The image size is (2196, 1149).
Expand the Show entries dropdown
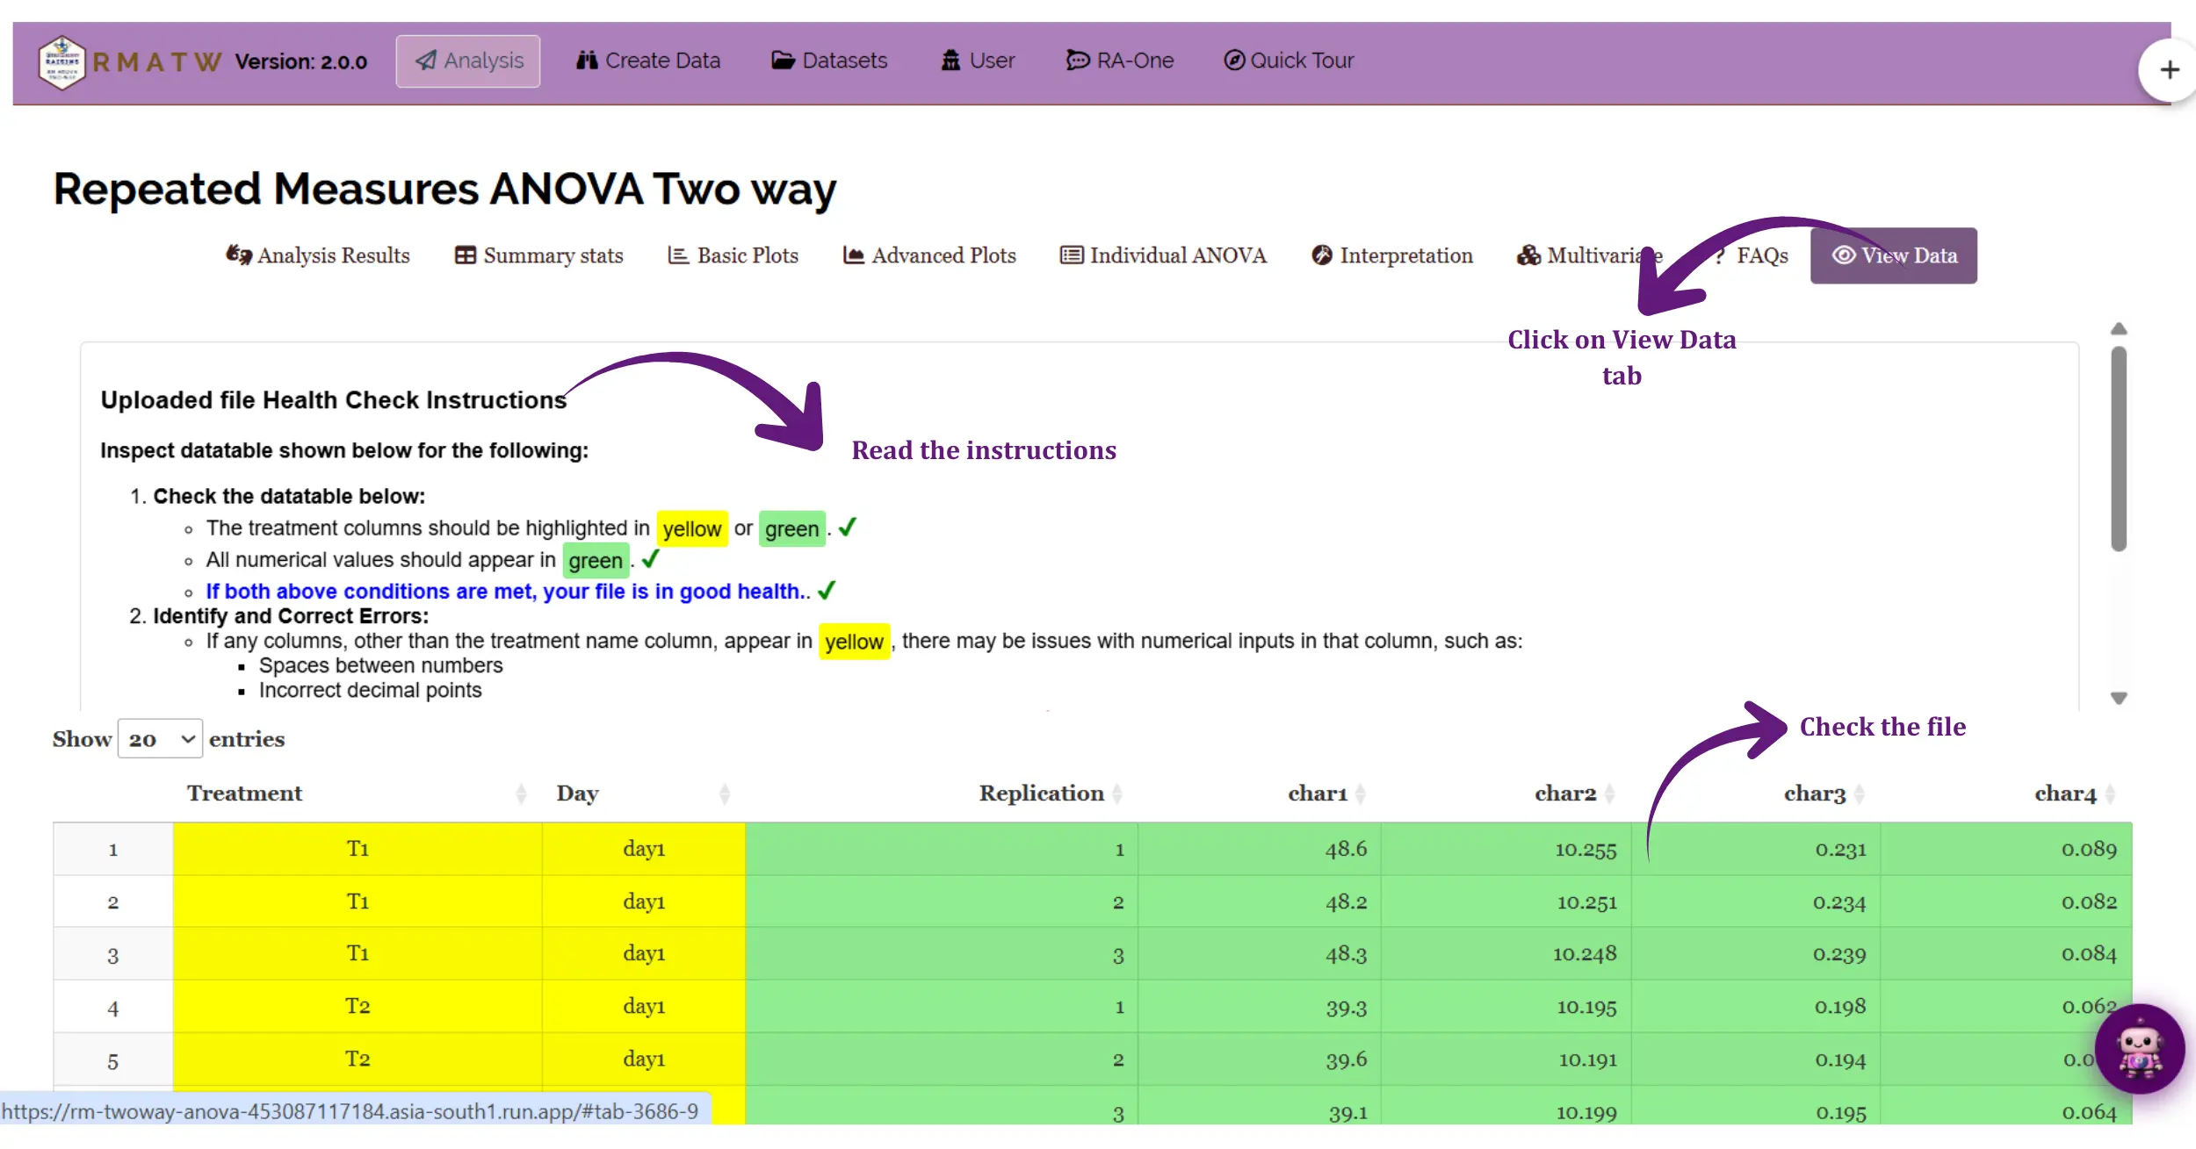[x=160, y=739]
